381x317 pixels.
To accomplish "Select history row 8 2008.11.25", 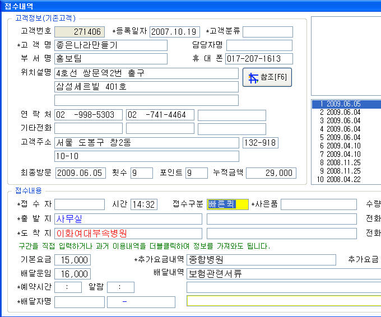I will pos(346,162).
